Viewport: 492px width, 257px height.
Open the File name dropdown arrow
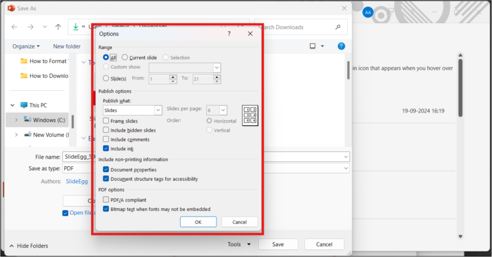346,157
